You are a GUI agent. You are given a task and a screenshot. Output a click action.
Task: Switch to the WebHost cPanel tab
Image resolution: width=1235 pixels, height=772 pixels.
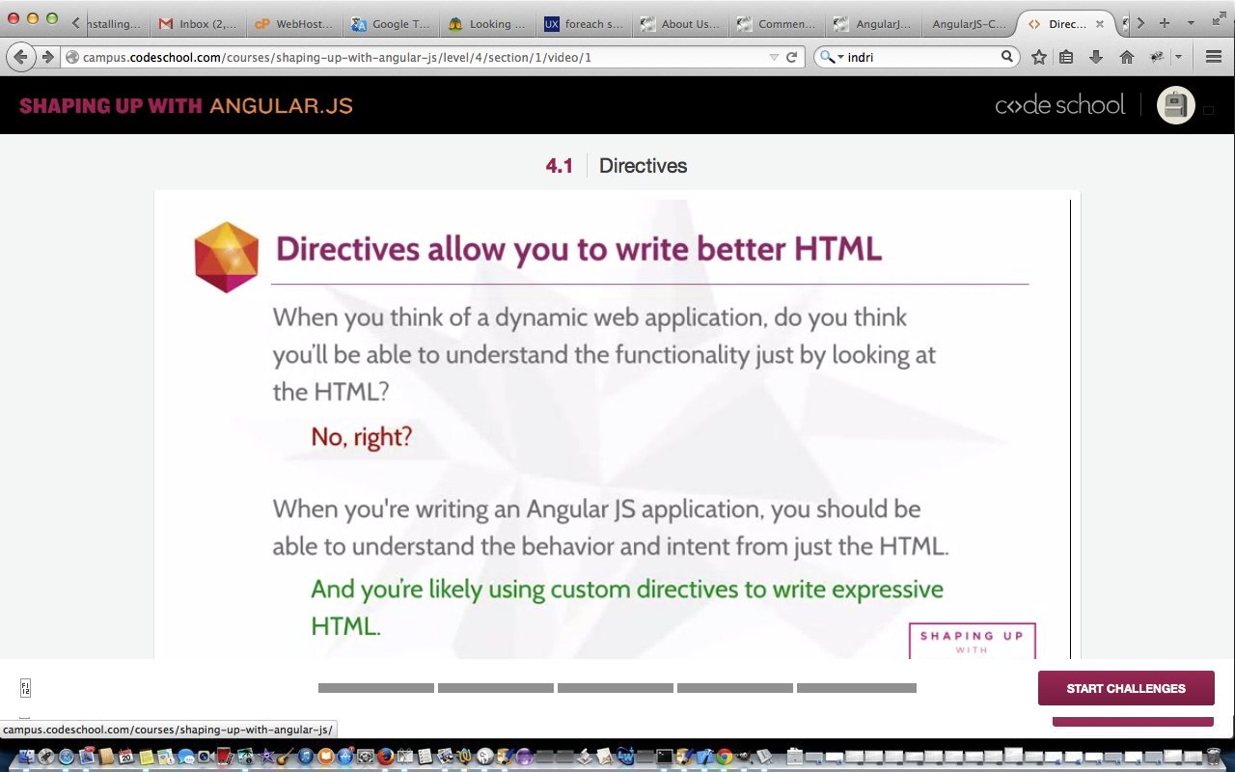293,24
